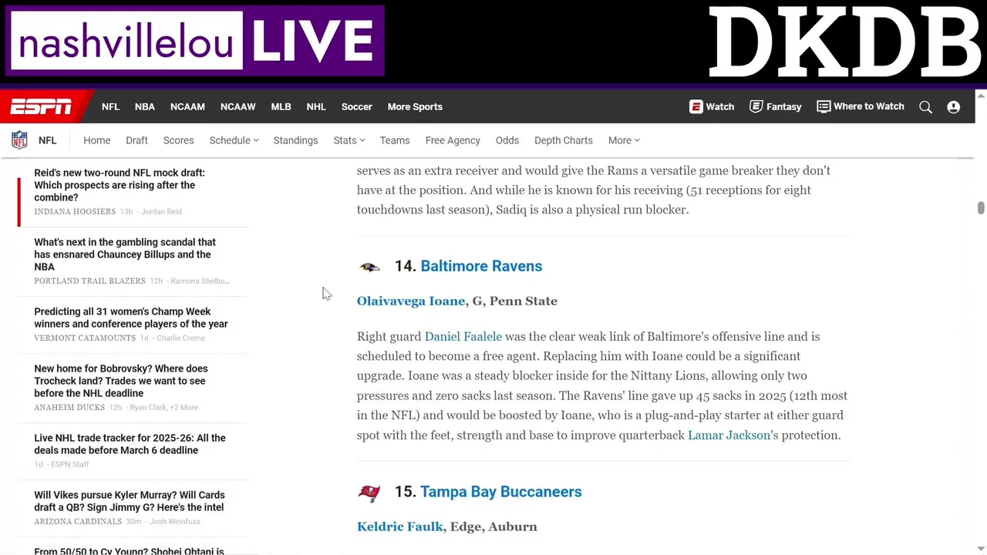Open the More Sports menu

pos(415,106)
